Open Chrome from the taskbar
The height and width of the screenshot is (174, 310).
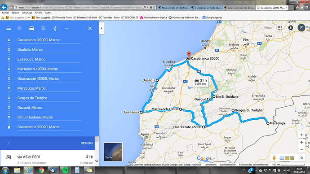point(41,170)
